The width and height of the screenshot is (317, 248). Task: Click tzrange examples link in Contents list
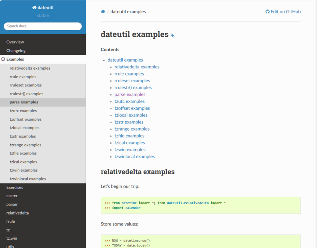[x=132, y=129]
